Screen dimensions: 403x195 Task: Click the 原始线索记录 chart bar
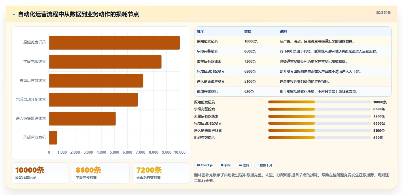click(114, 43)
